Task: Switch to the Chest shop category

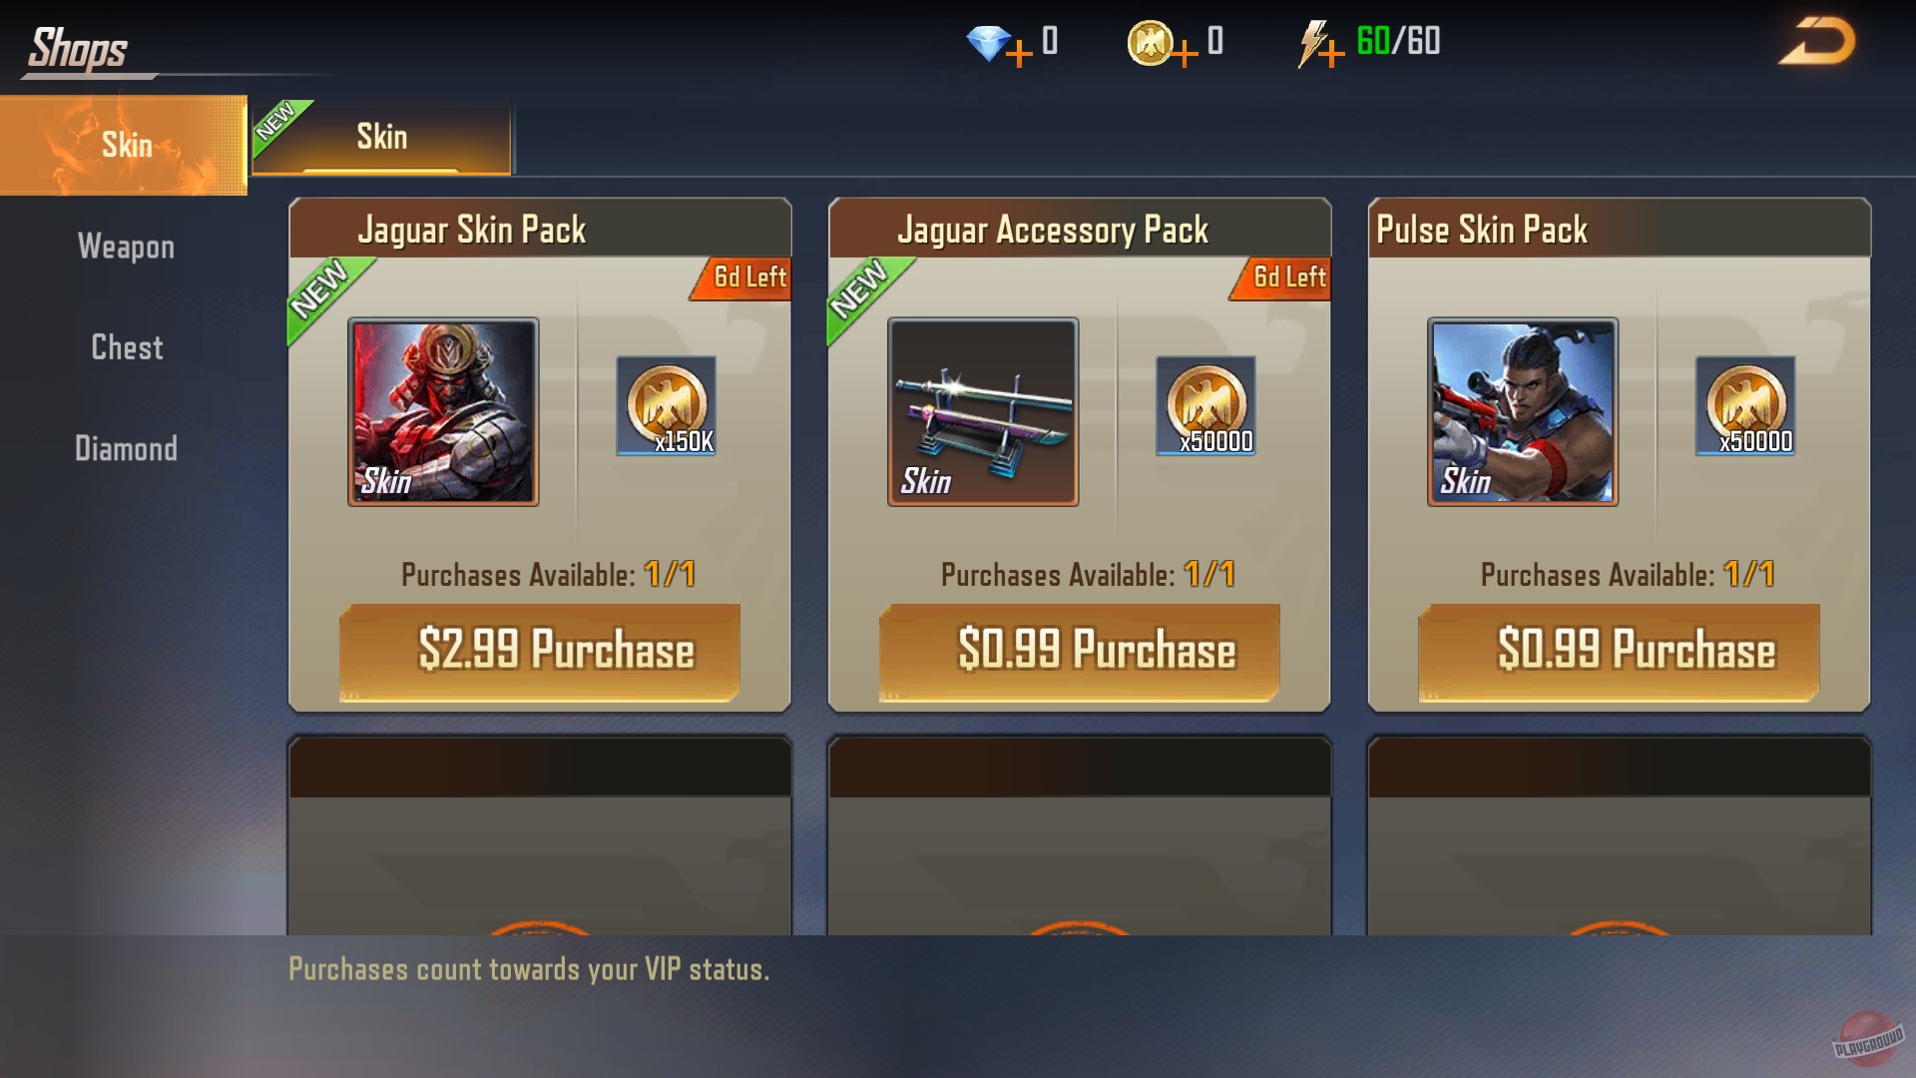Action: [126, 347]
